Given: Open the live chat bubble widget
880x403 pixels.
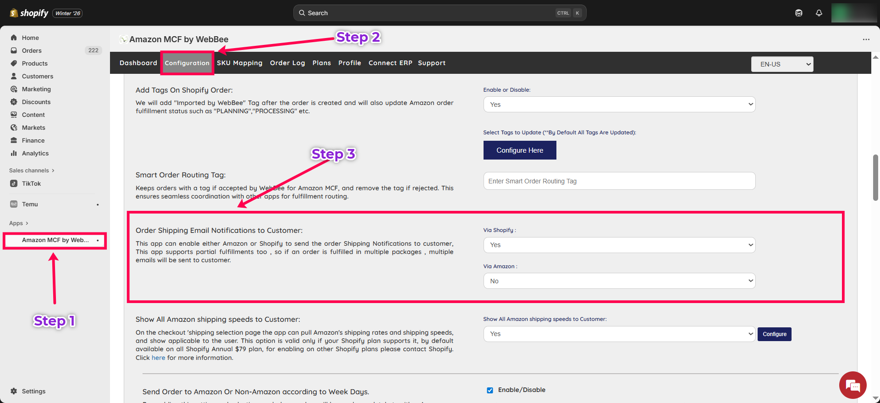Looking at the screenshot, I should (852, 385).
